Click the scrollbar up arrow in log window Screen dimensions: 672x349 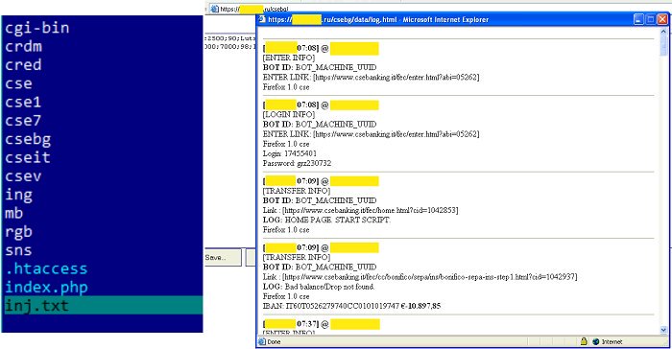click(663, 32)
